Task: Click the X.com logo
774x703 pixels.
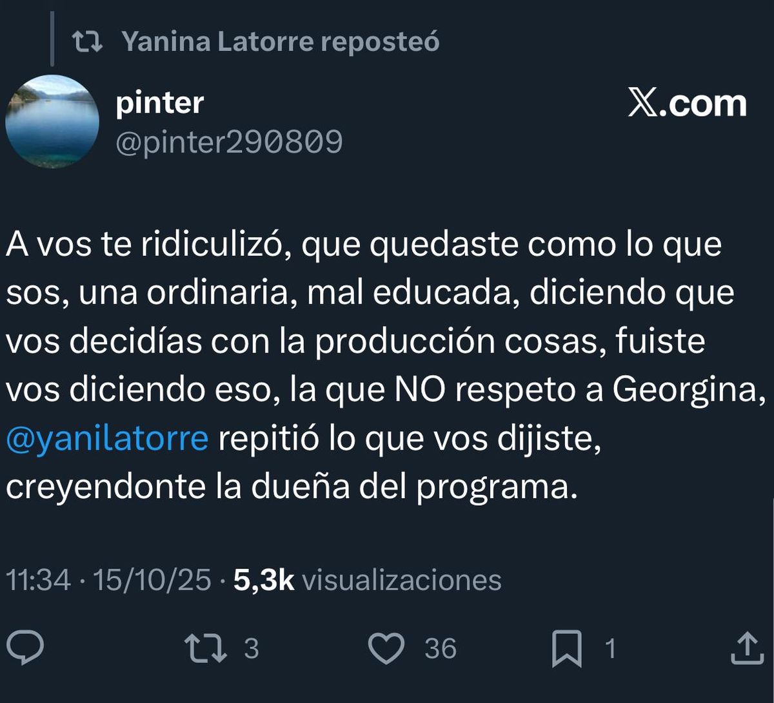Action: 687,104
